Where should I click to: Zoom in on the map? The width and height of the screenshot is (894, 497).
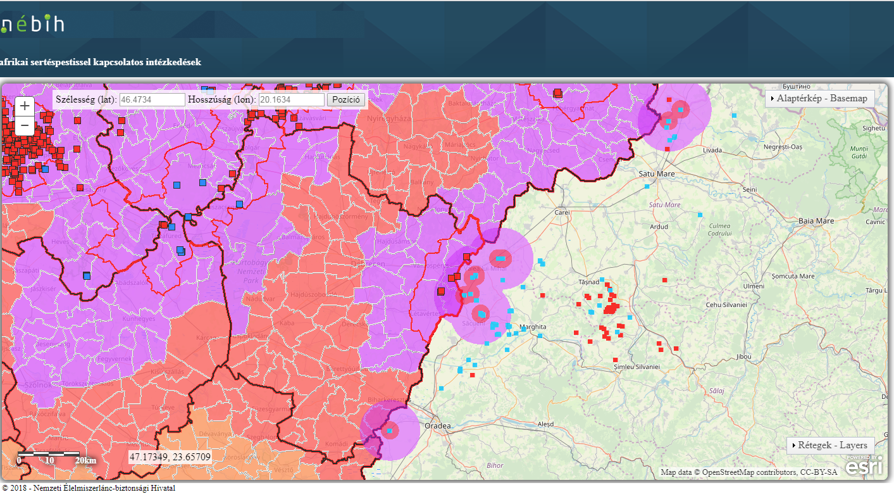(25, 106)
